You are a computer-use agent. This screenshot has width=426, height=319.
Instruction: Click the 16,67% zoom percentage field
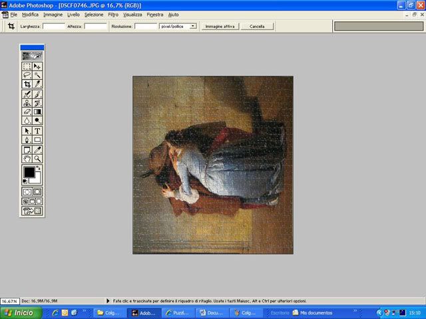point(10,301)
